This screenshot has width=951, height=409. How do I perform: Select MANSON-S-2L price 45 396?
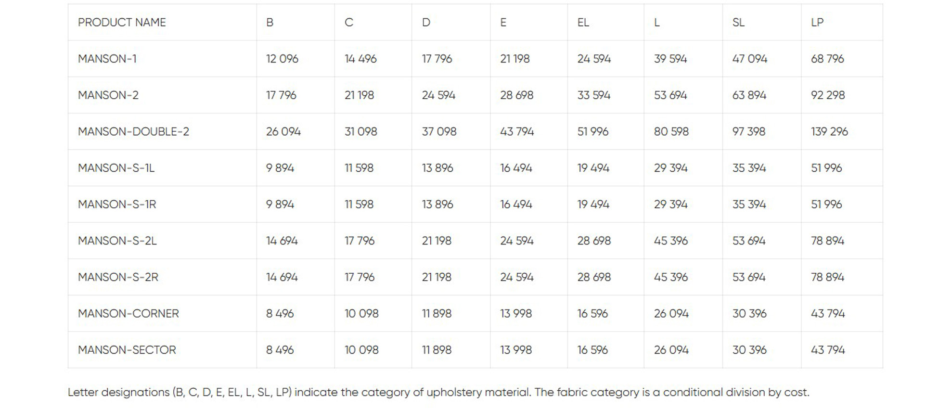pyautogui.click(x=671, y=241)
